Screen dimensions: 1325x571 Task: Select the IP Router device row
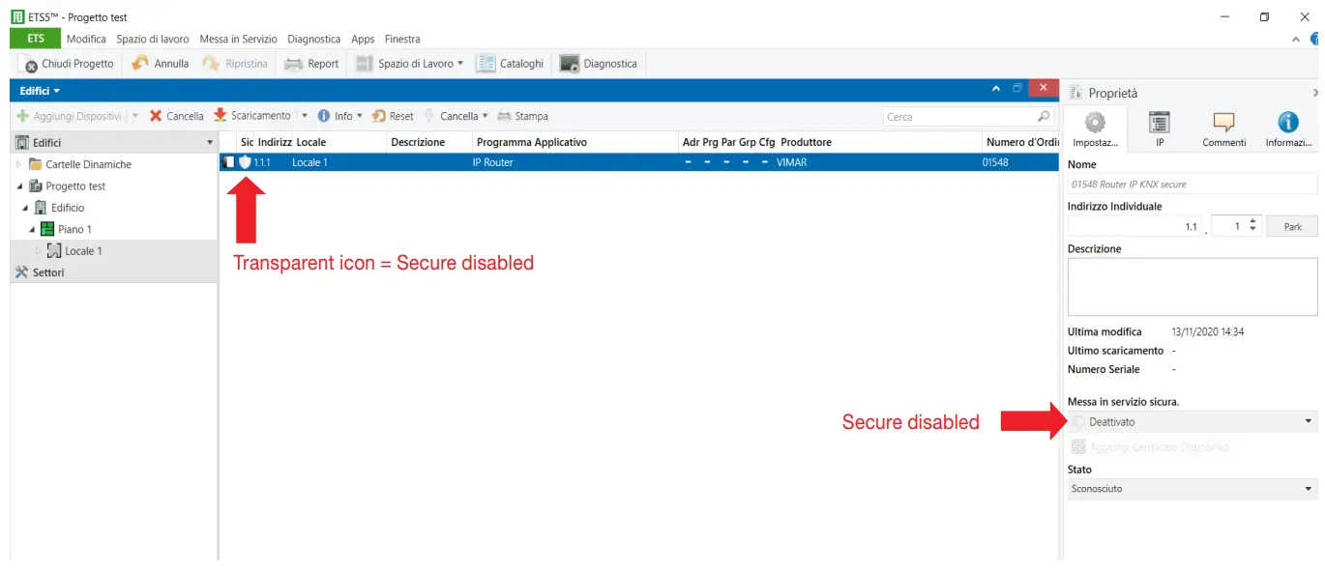click(x=639, y=162)
